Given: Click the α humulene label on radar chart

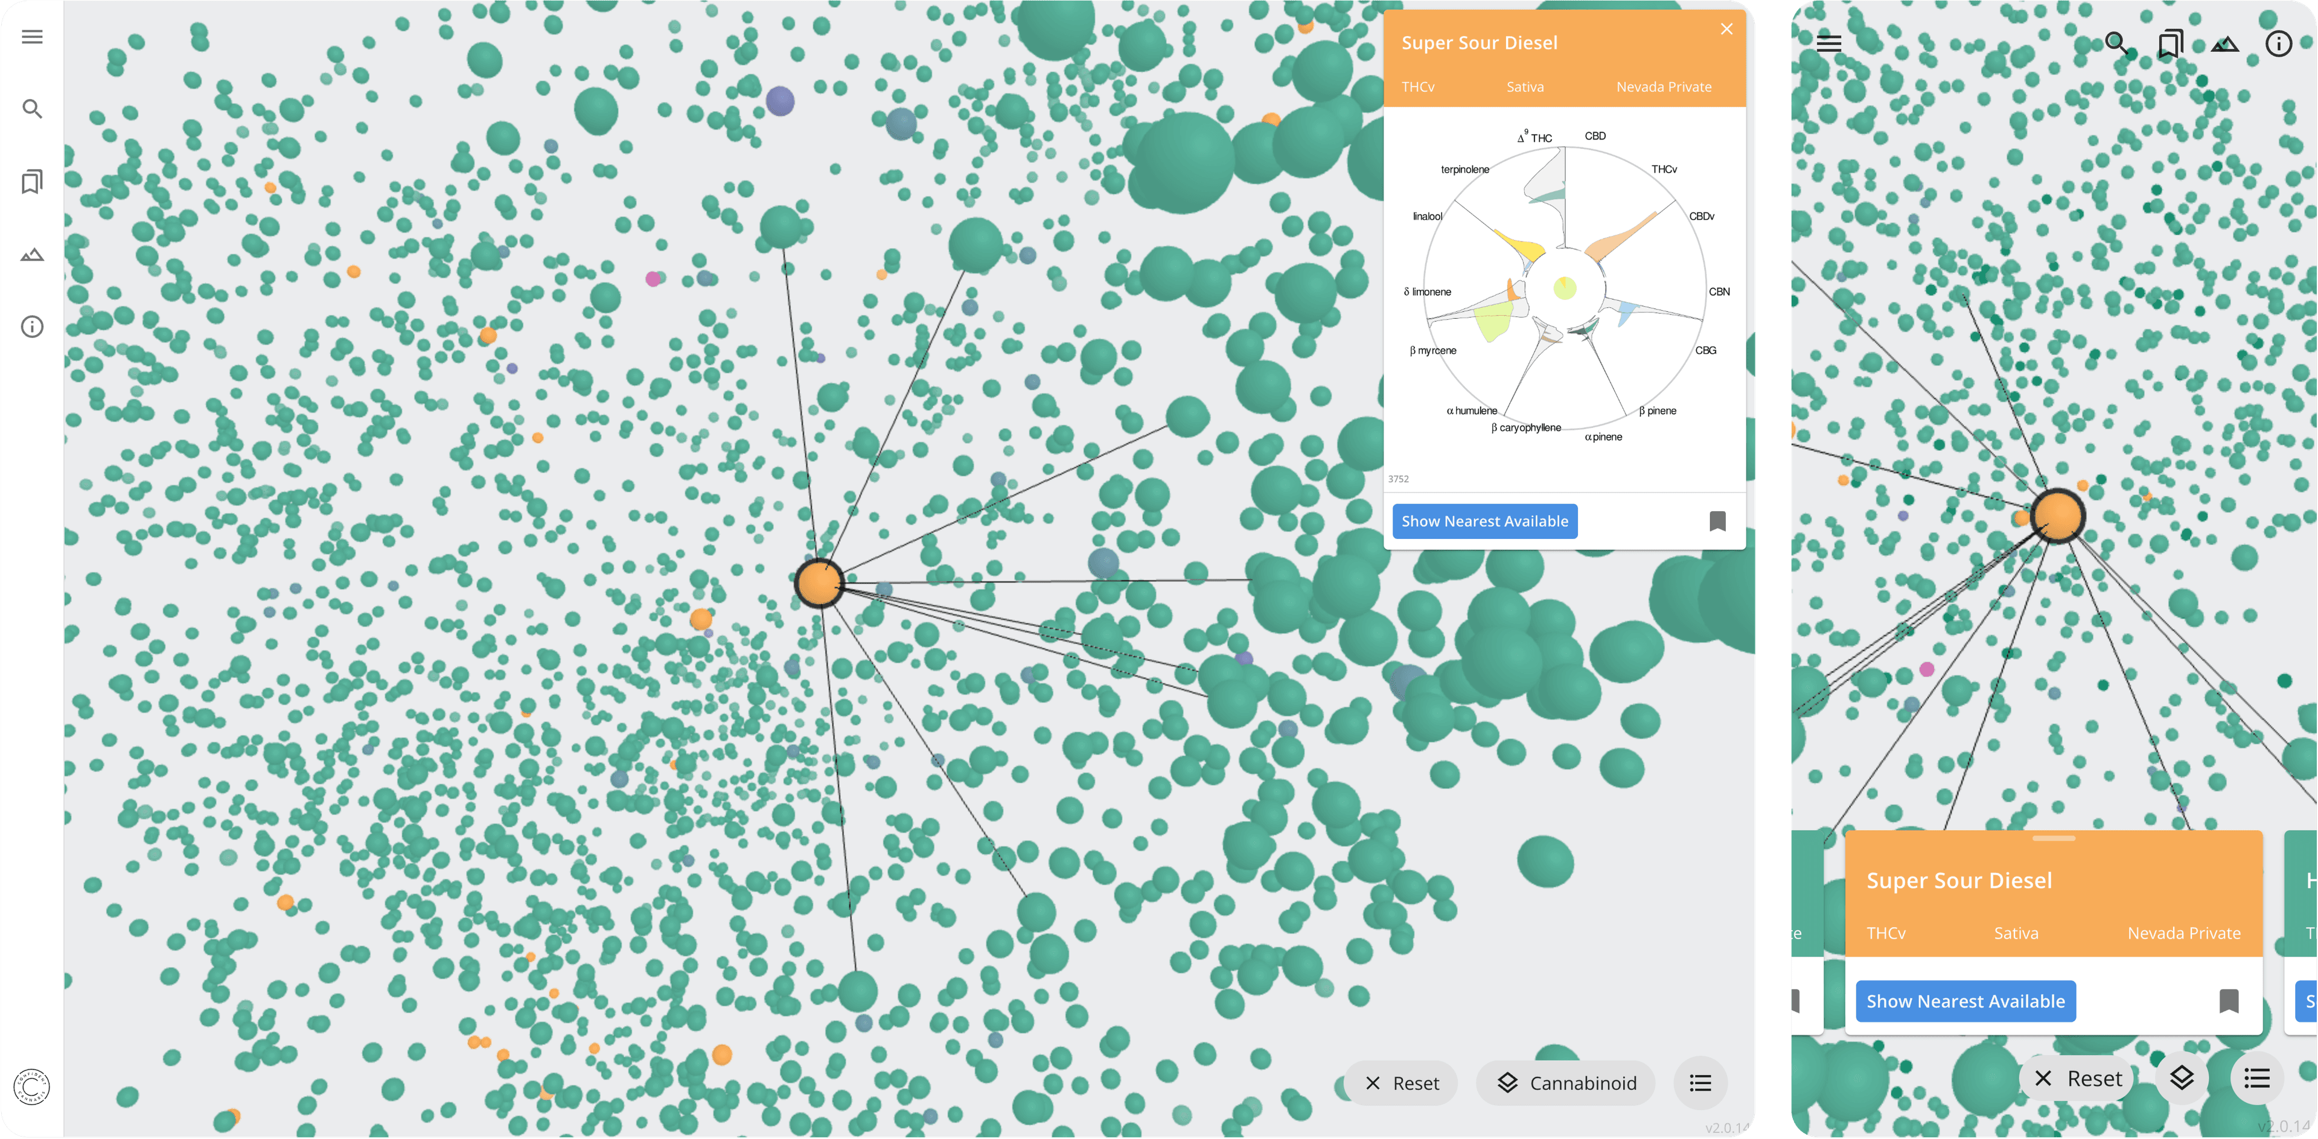Looking at the screenshot, I should coord(1471,411).
